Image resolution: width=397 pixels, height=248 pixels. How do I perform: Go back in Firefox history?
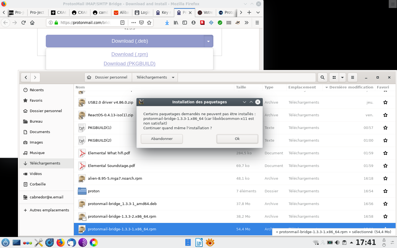click(x=6, y=23)
